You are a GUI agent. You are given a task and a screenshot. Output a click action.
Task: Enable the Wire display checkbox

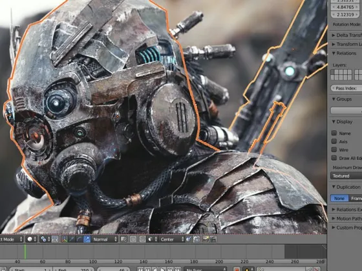(x=334, y=150)
